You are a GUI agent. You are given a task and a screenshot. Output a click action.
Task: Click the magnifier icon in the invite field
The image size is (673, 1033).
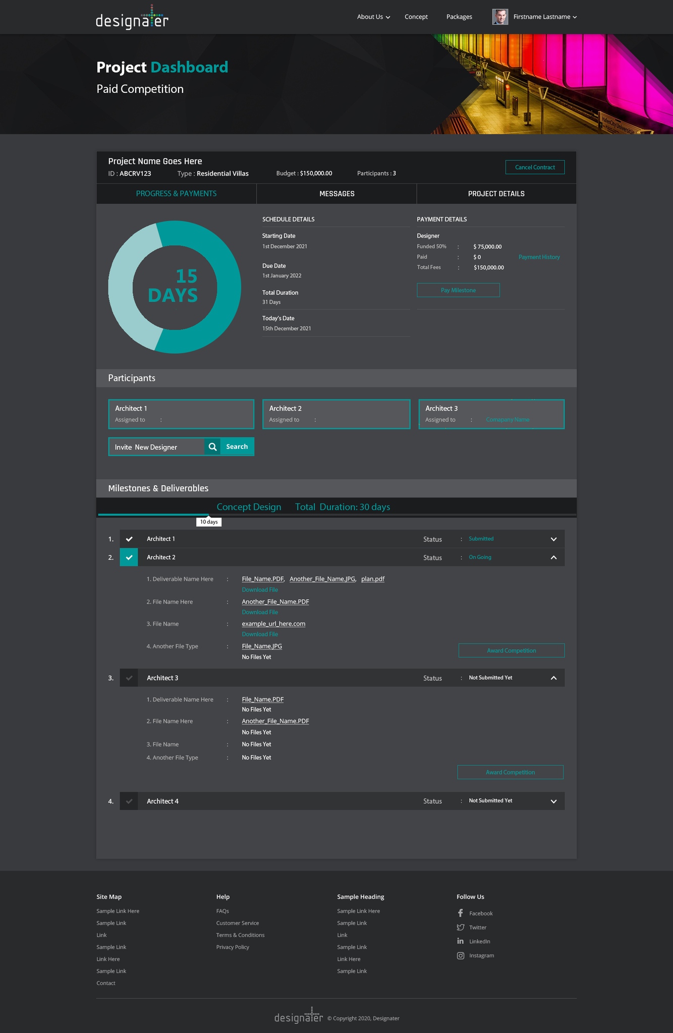pyautogui.click(x=212, y=447)
